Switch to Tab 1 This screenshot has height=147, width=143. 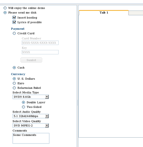(x=104, y=13)
